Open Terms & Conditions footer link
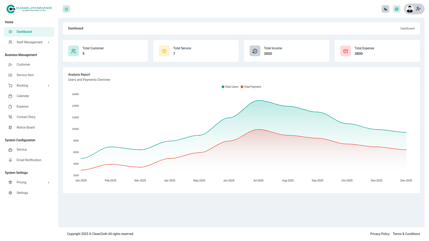The height and width of the screenshot is (241, 429). click(406, 234)
